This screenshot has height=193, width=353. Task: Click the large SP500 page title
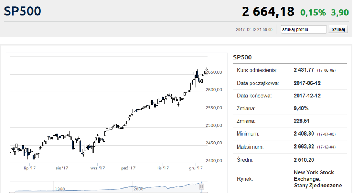point(23,11)
